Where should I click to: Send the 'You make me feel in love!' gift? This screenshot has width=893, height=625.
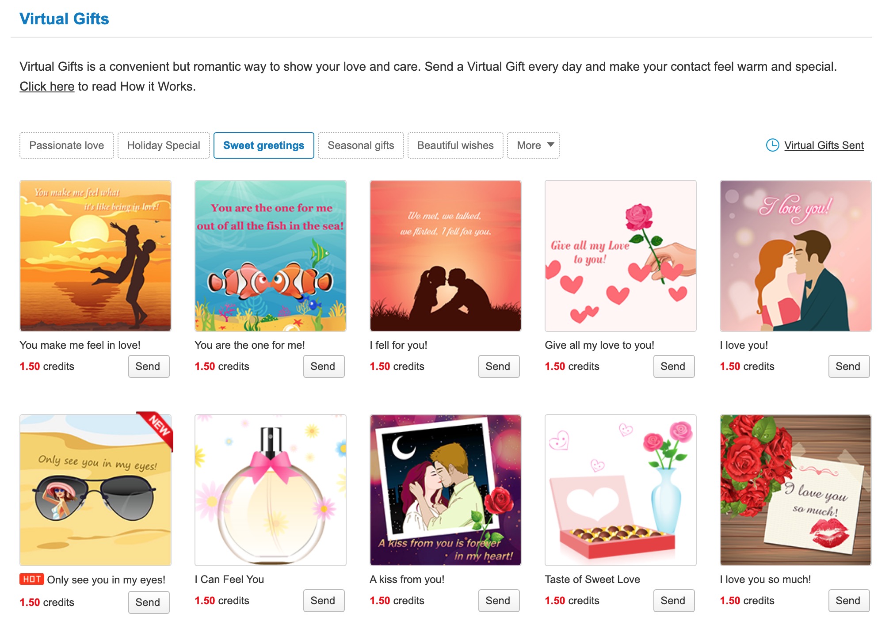(x=149, y=366)
